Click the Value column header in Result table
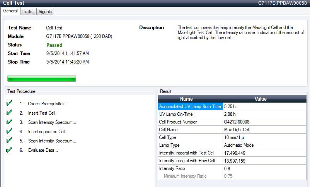The height and width of the screenshot is (187, 310). 260,99
